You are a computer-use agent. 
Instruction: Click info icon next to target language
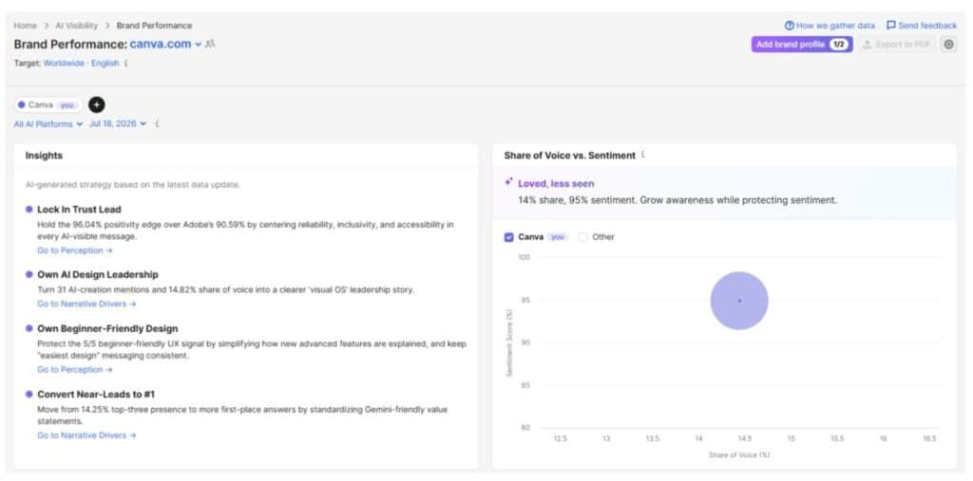[x=126, y=64]
